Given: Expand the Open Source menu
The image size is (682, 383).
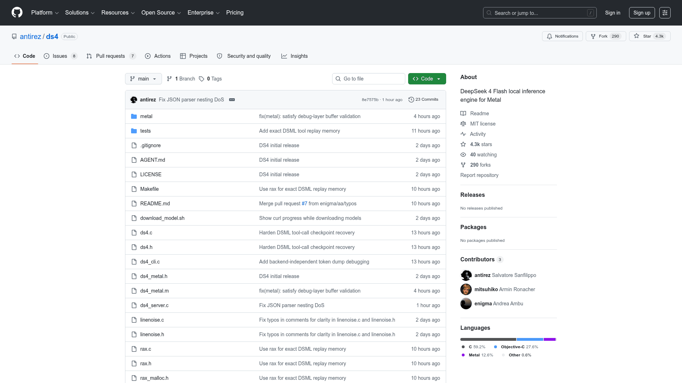Looking at the screenshot, I should pyautogui.click(x=161, y=13).
